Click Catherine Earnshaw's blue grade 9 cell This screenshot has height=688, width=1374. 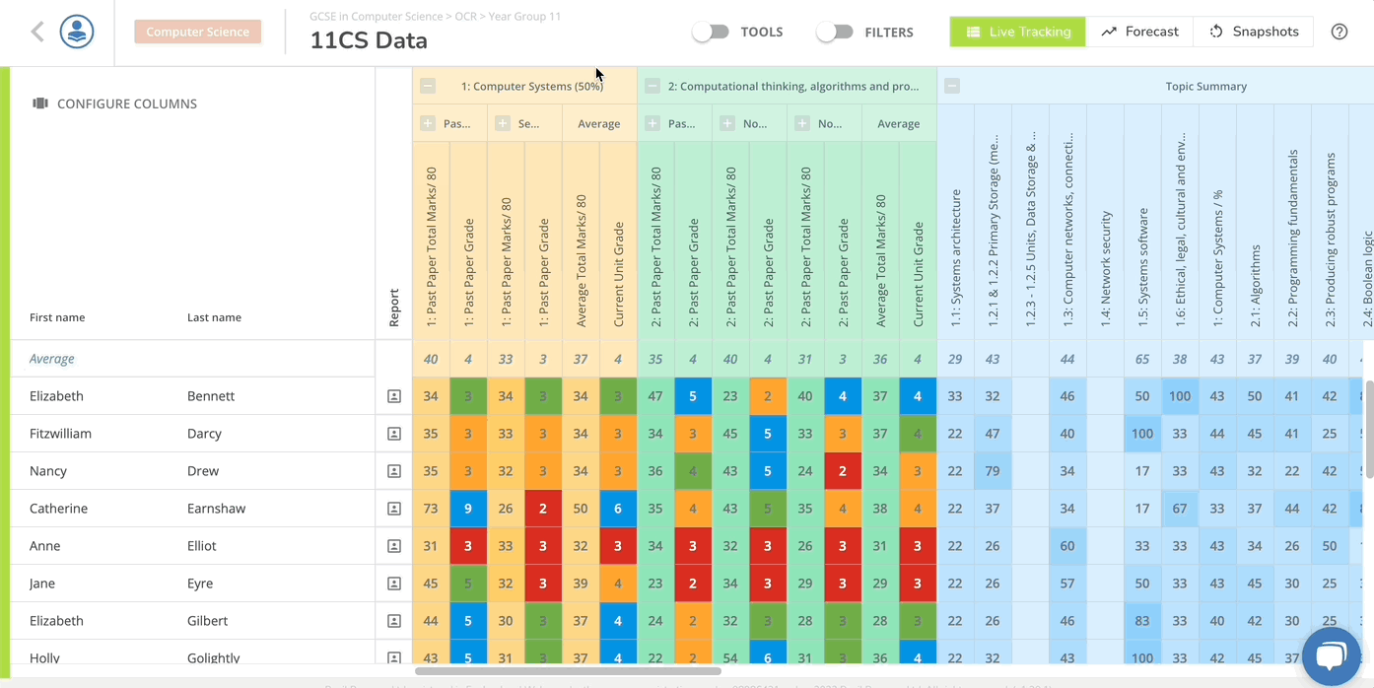coord(469,509)
